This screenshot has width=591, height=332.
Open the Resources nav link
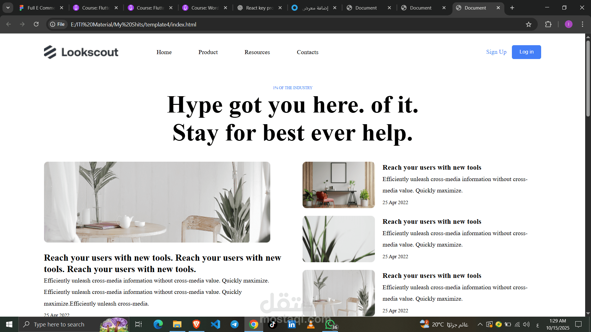(x=257, y=52)
